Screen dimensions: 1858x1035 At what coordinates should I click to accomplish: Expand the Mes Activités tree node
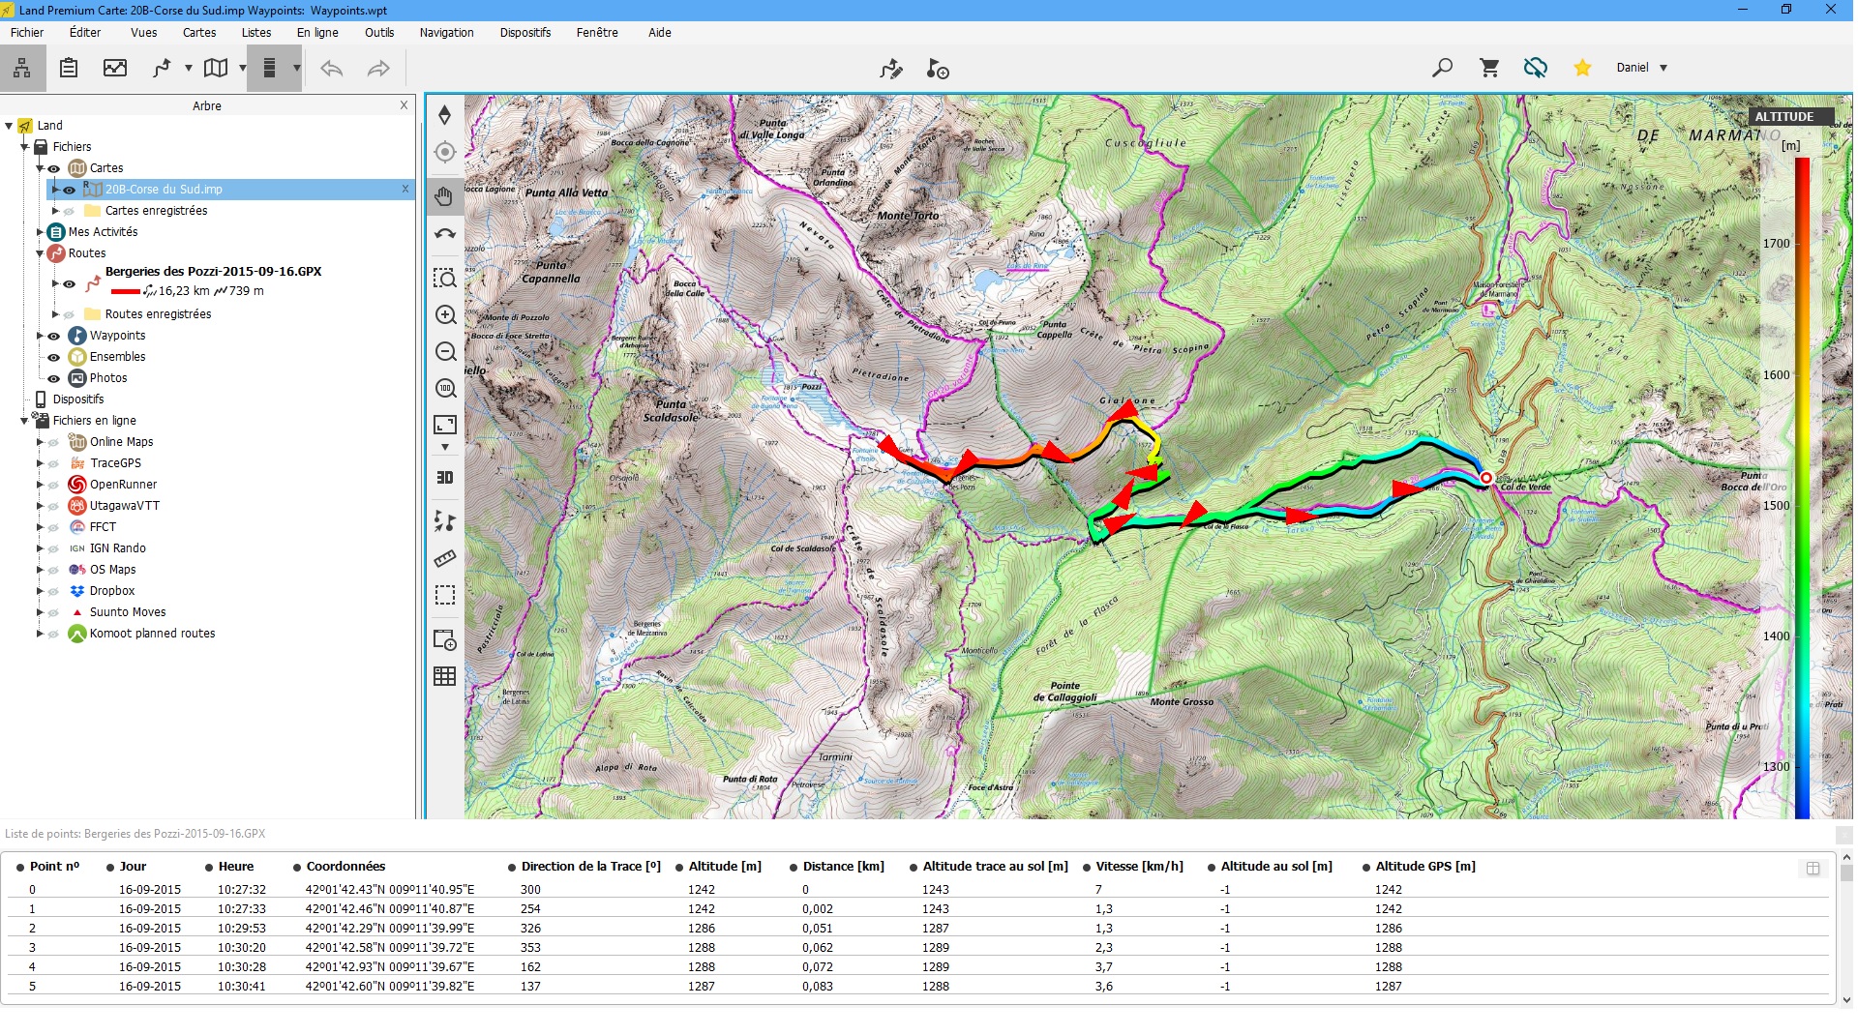[x=40, y=232]
